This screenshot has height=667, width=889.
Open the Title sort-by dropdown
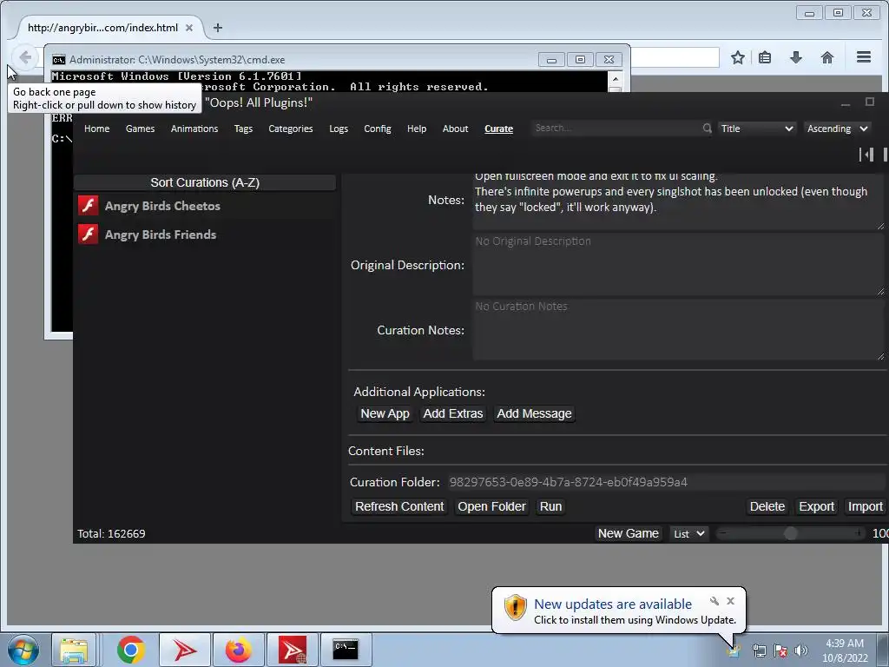pos(757,129)
